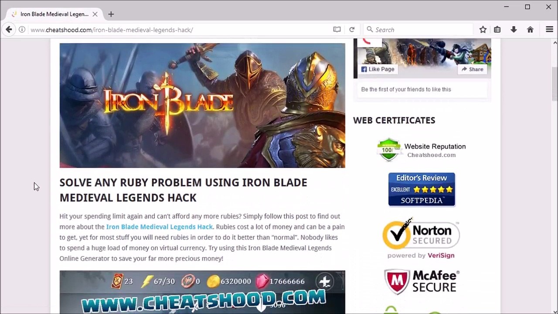Show bookmarks list icon in toolbar
This screenshot has width=558, height=314.
pos(497,30)
